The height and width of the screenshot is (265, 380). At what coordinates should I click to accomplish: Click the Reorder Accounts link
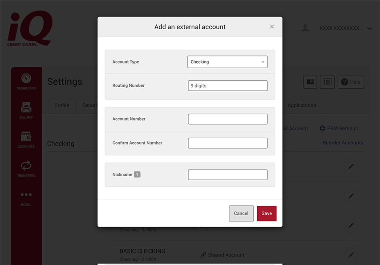point(343,142)
